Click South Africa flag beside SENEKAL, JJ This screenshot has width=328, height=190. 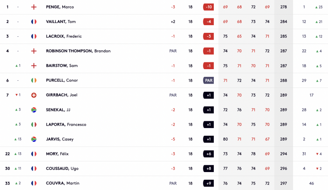34,110
